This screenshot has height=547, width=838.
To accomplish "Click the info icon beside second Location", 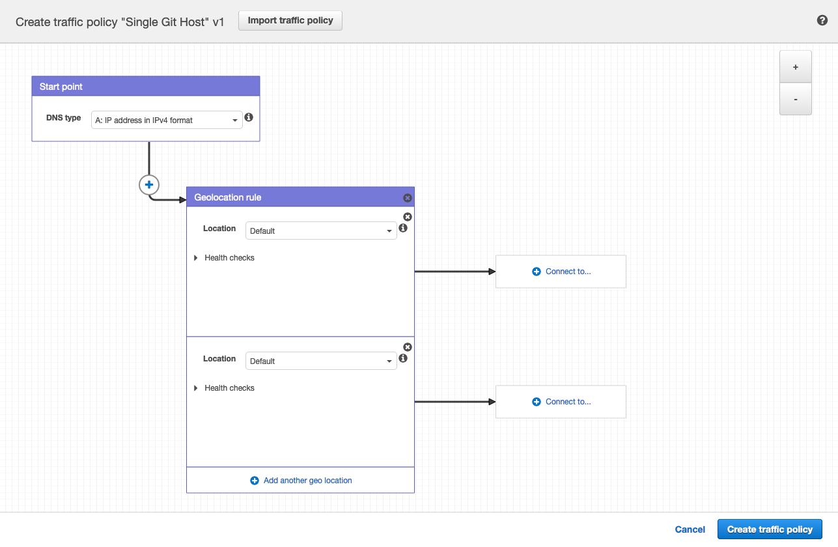I will pos(402,358).
